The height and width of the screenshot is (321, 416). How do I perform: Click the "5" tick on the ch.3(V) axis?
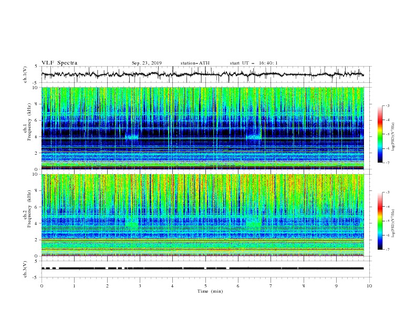pyautogui.click(x=36, y=261)
